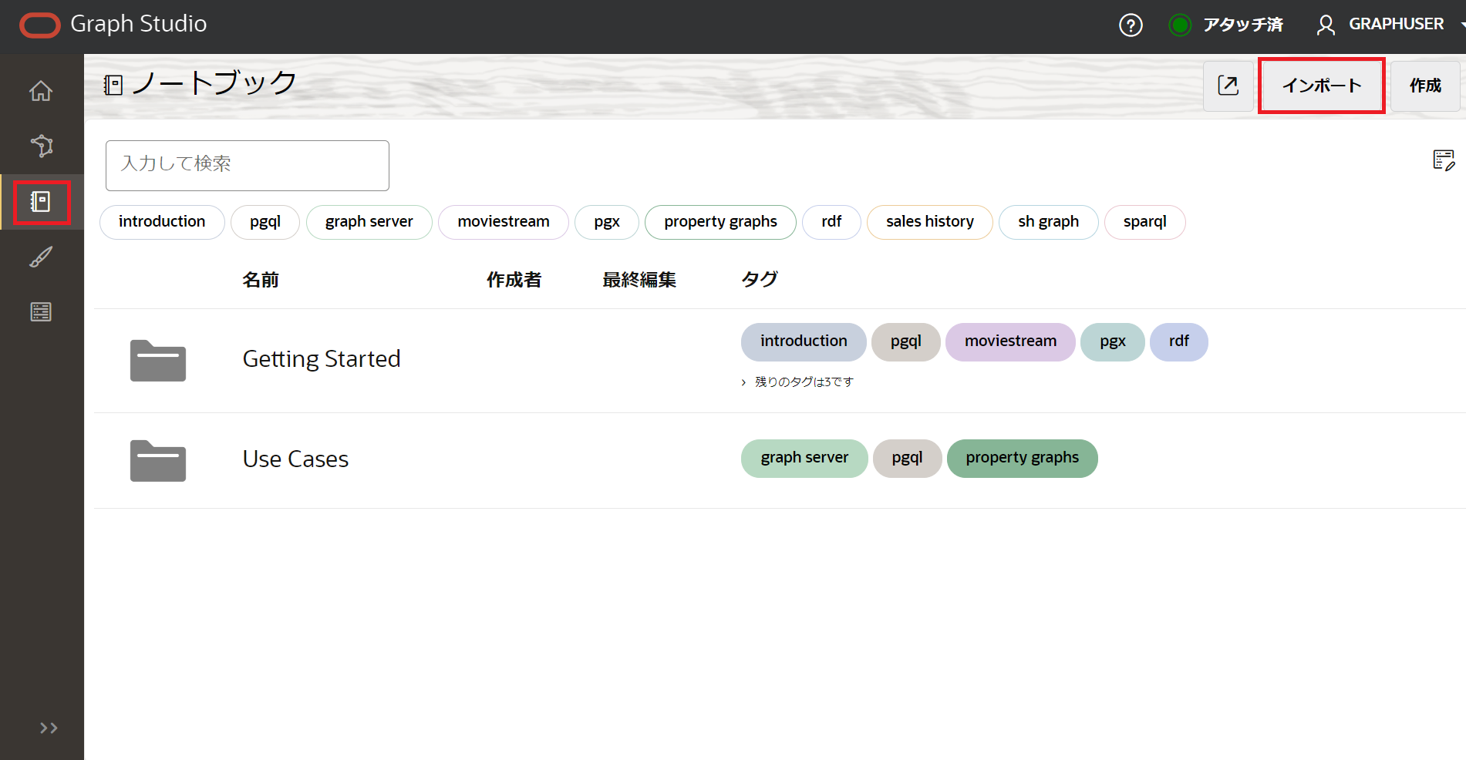This screenshot has height=760, width=1466.
Task: Focus the notebook search input field
Action: [247, 165]
